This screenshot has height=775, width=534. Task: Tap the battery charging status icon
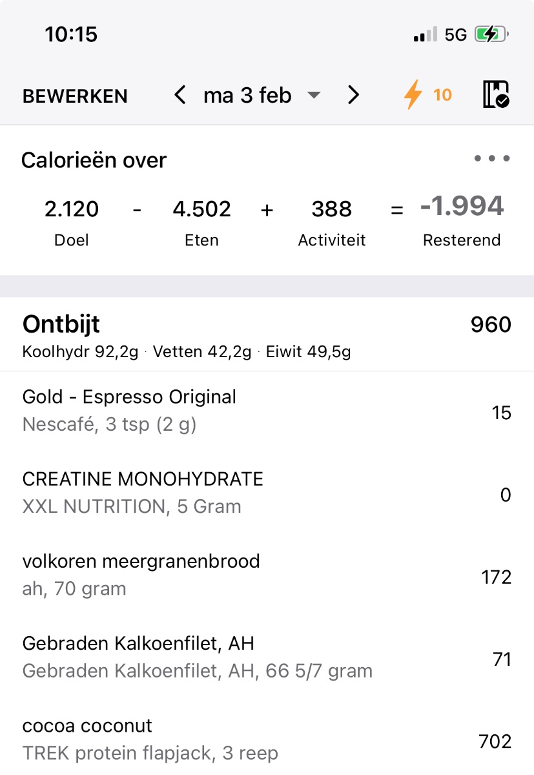491,35
